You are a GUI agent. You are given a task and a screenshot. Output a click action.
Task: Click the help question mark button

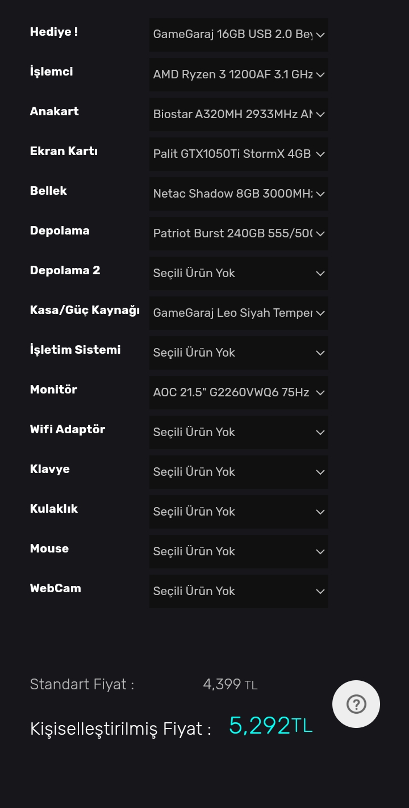pos(356,704)
